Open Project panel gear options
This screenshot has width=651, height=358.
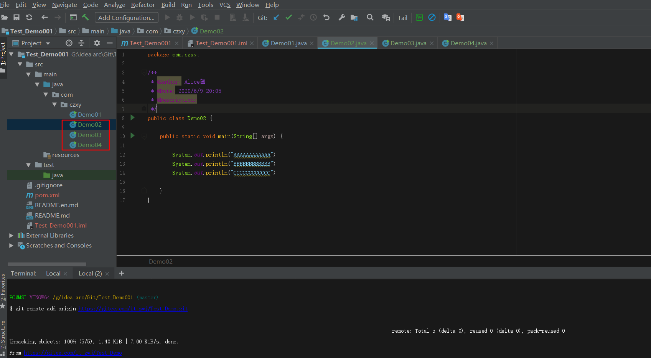pos(97,43)
